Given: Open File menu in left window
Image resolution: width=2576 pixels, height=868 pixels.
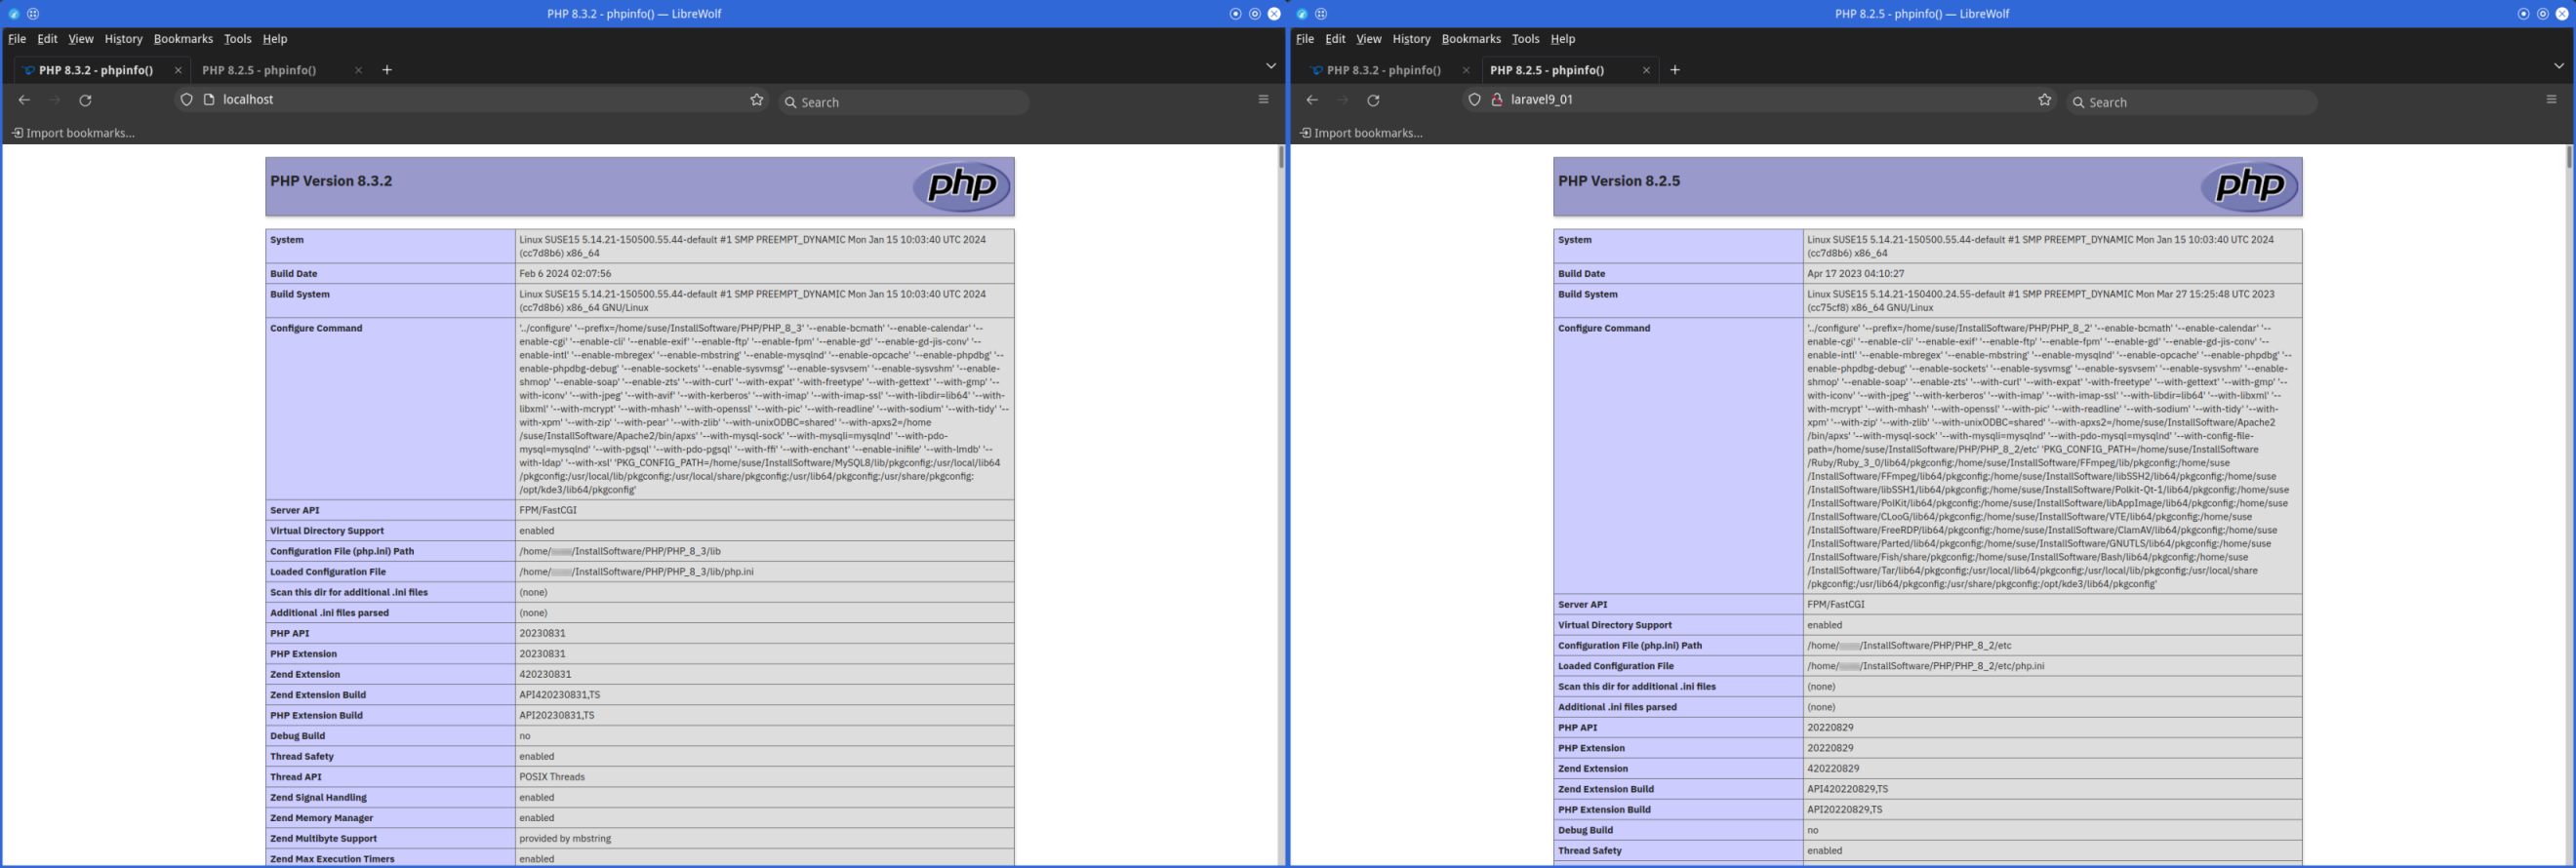Looking at the screenshot, I should point(17,39).
